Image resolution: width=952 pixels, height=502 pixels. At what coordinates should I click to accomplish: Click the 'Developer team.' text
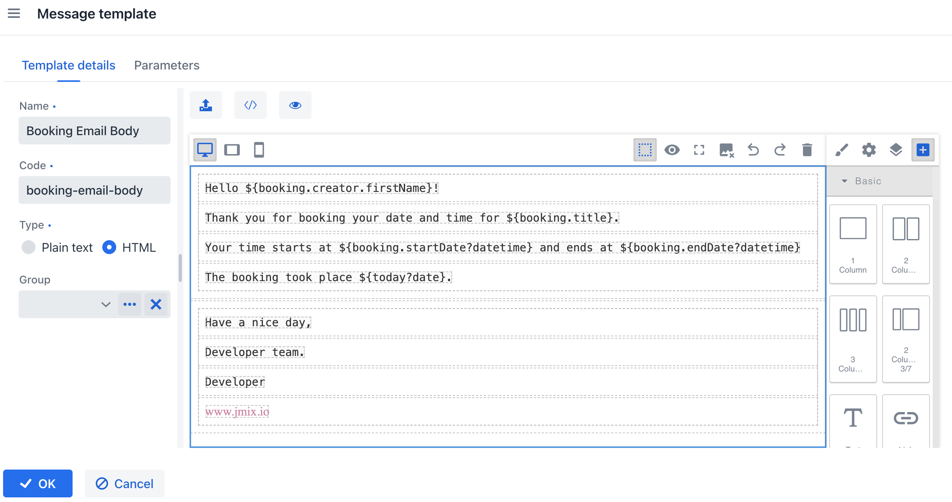[x=254, y=352]
